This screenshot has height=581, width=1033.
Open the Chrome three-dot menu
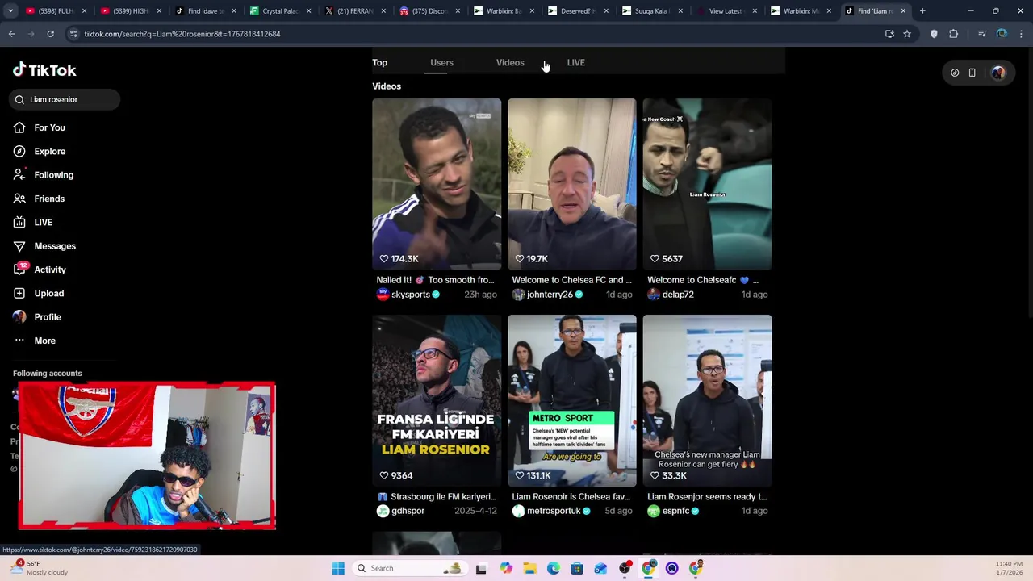coord(1021,34)
